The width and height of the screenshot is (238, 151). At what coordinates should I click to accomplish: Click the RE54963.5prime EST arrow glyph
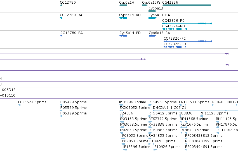coord(150,105)
